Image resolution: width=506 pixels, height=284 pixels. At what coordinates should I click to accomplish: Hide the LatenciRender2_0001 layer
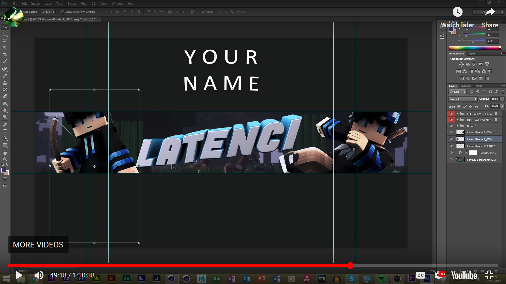tap(451, 132)
